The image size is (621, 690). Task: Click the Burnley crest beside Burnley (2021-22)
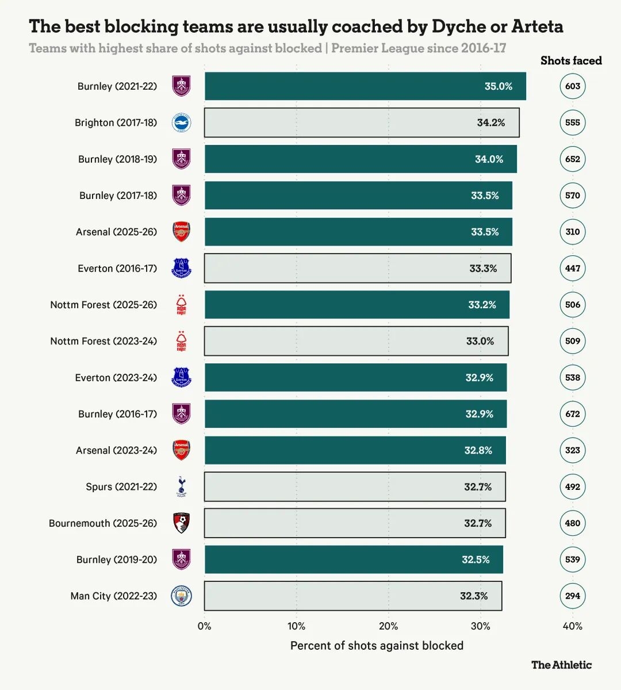(x=181, y=86)
